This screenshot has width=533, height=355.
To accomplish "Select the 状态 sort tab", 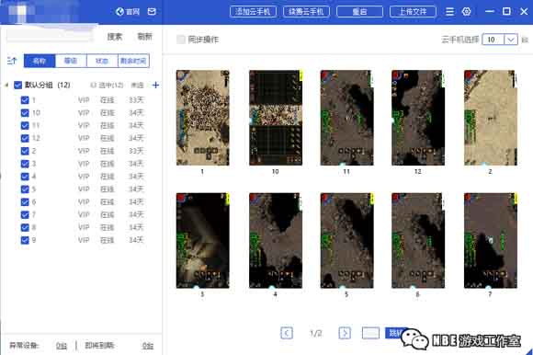I will [x=102, y=61].
